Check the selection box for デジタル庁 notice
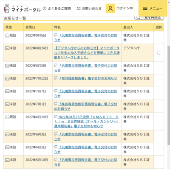 coord(159,53)
